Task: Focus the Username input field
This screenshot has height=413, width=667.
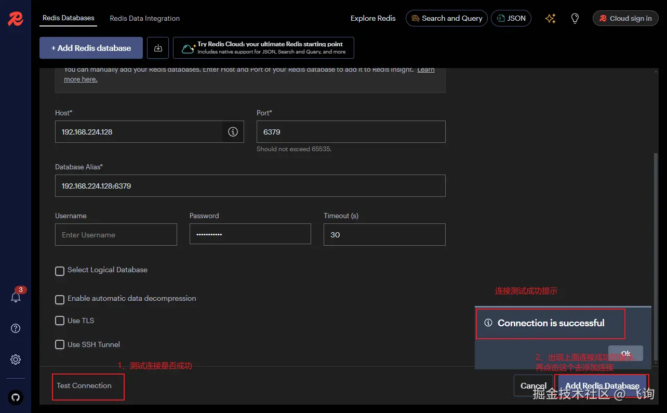Action: pos(116,235)
